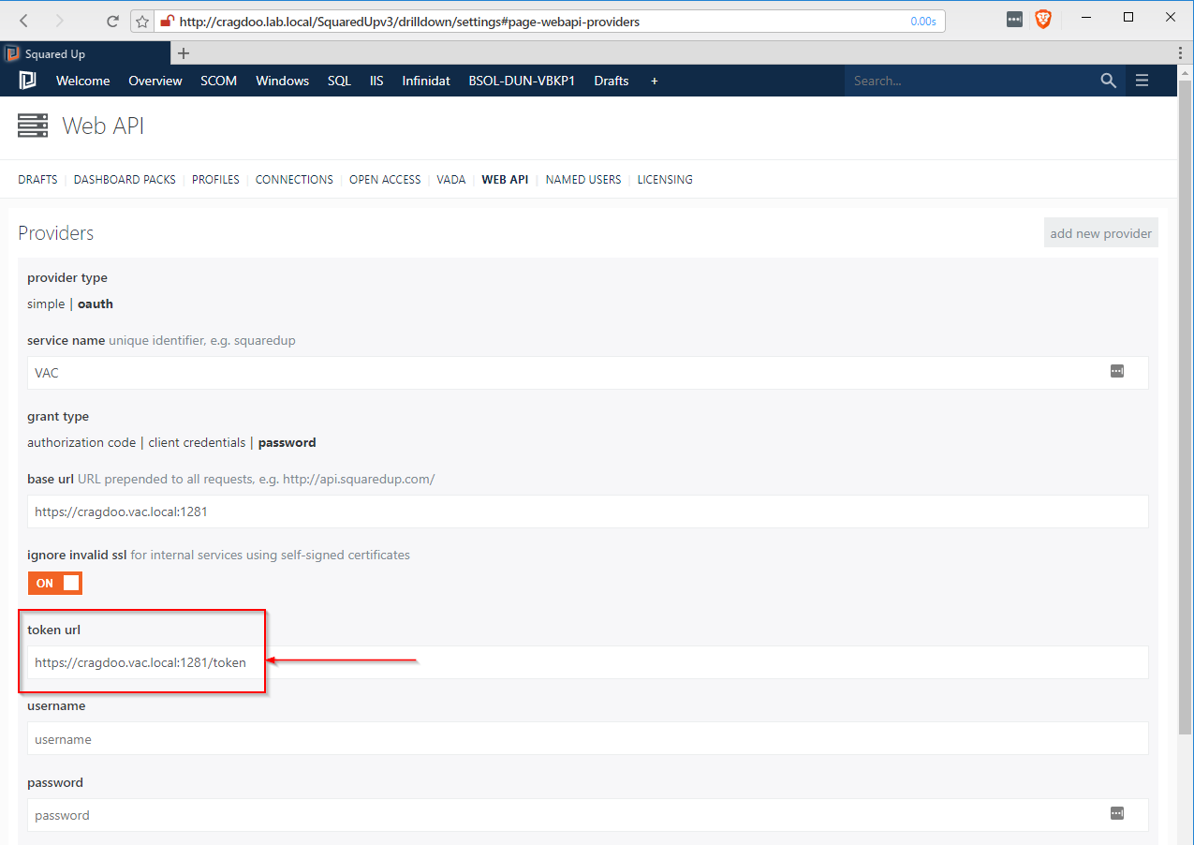This screenshot has width=1194, height=845.
Task: Bookmark this page with the star icon
Action: click(142, 21)
